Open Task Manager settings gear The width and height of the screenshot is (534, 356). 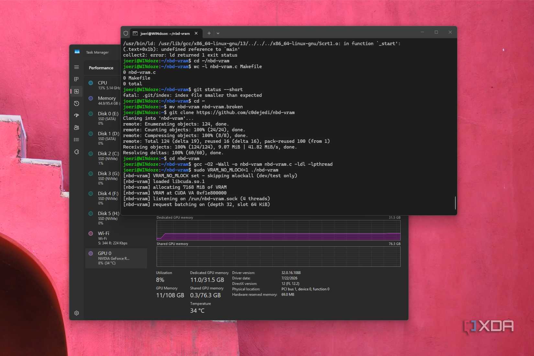[76, 313]
